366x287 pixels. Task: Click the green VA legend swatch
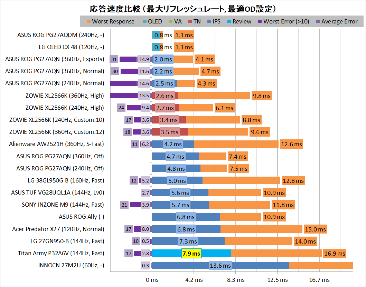tap(171, 22)
